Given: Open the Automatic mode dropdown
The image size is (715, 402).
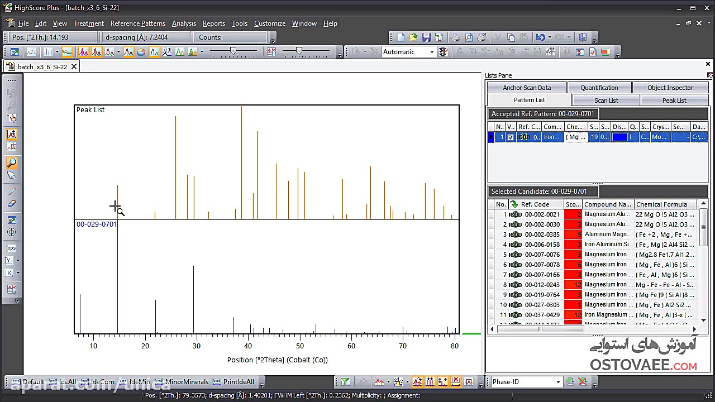Looking at the screenshot, I should point(431,52).
